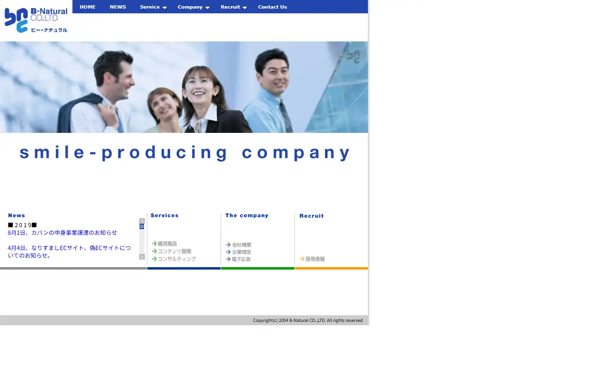This screenshot has height=381, width=610.
Task: Click the hero photo of smiling businesspeople
Action: coord(184,87)
